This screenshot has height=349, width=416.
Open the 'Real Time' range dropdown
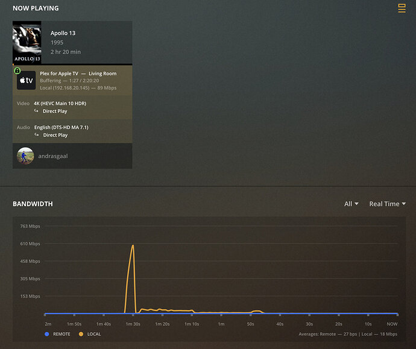387,204
